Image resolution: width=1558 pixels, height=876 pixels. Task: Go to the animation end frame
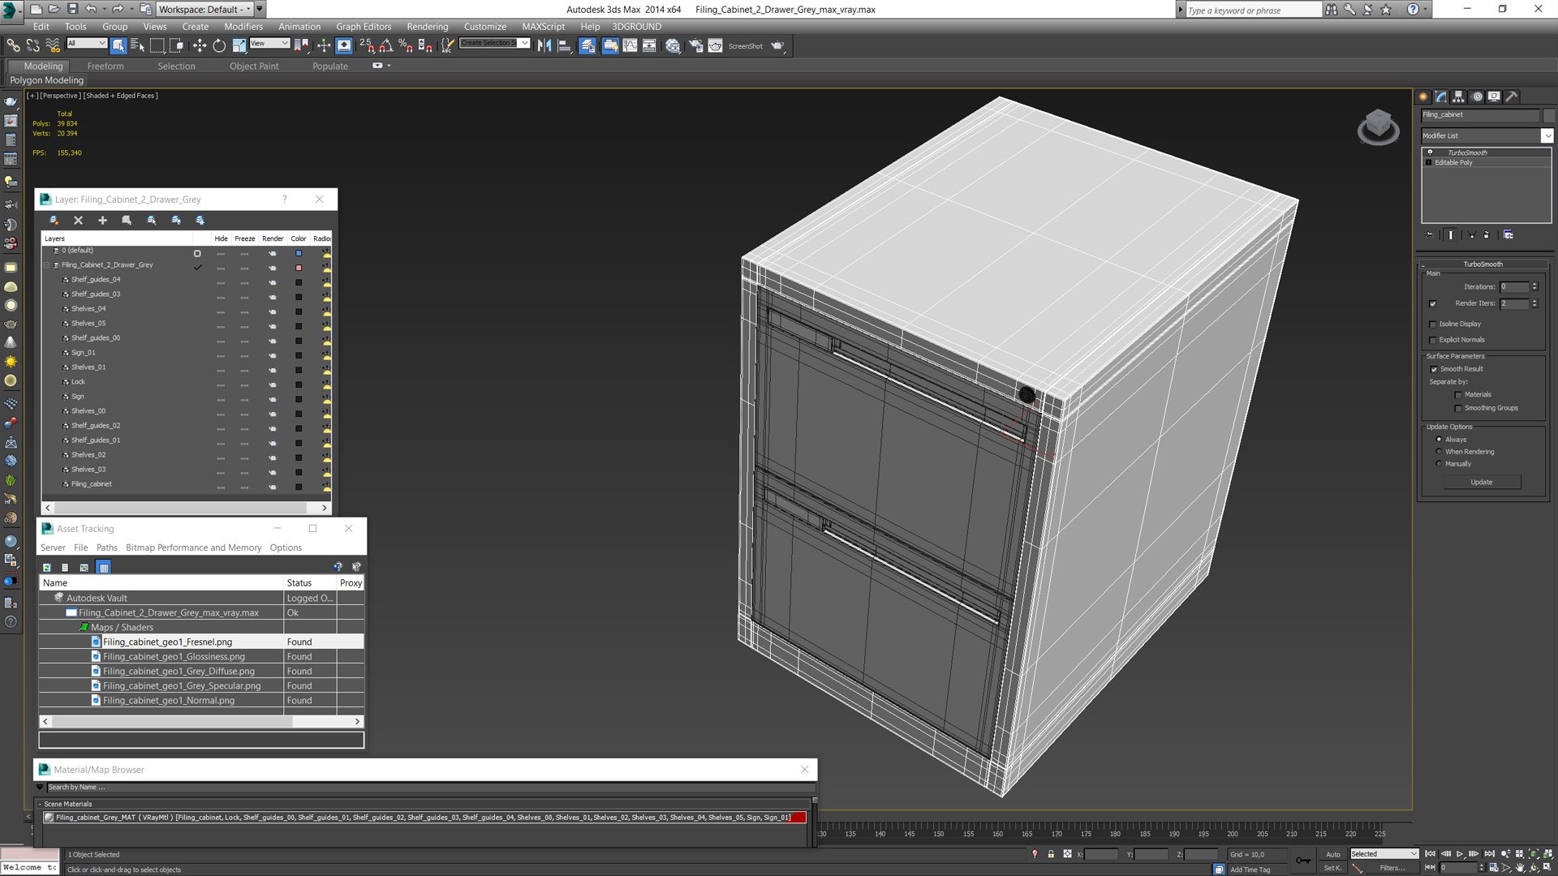(1489, 853)
